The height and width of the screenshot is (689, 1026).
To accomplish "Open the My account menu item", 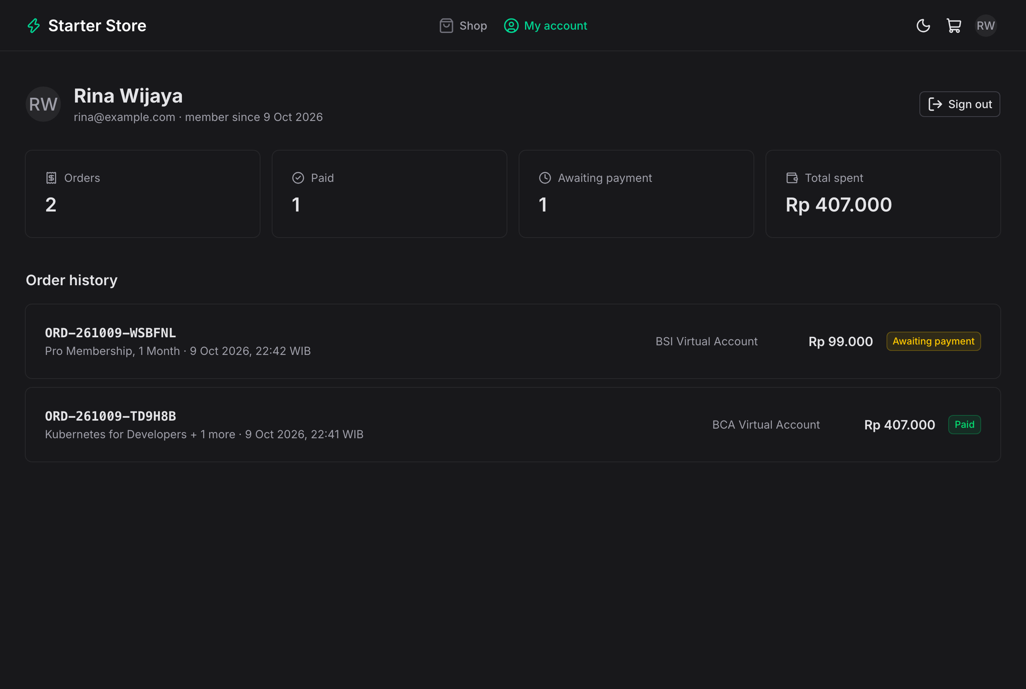I will pos(545,26).
